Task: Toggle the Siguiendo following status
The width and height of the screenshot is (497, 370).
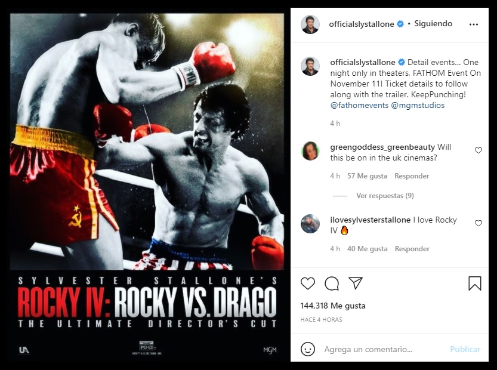Action: [x=433, y=23]
